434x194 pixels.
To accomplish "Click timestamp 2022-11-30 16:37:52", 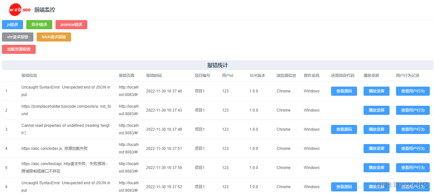I will [164, 187].
